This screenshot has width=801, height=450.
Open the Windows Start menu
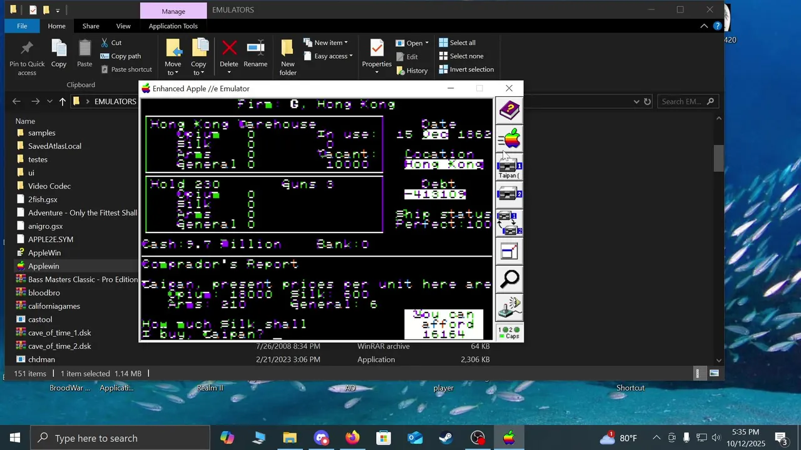pyautogui.click(x=15, y=438)
